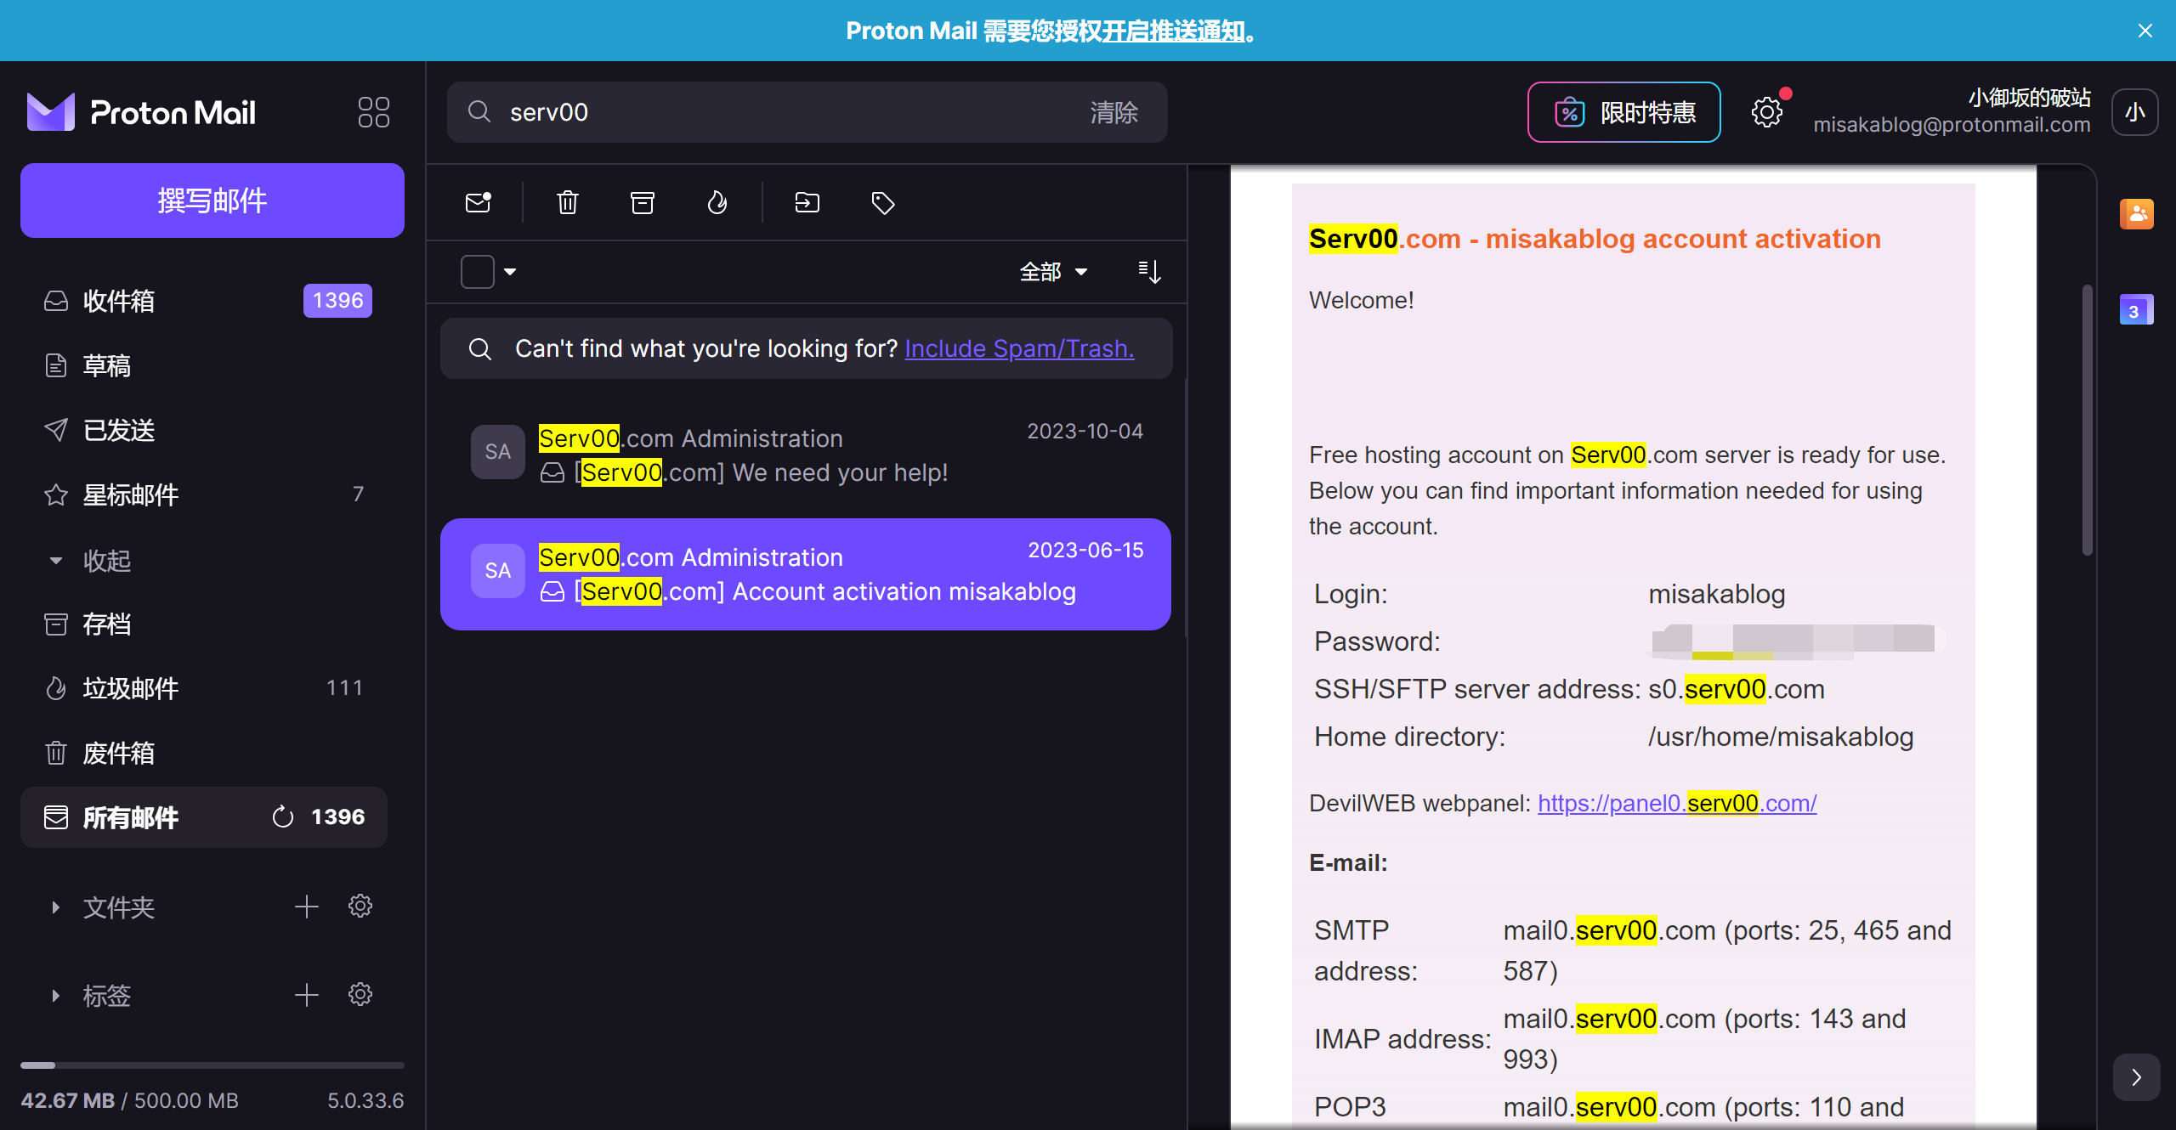Screen dimensions: 2176x1130
Task: Click the move to spam flame icon
Action: click(717, 202)
